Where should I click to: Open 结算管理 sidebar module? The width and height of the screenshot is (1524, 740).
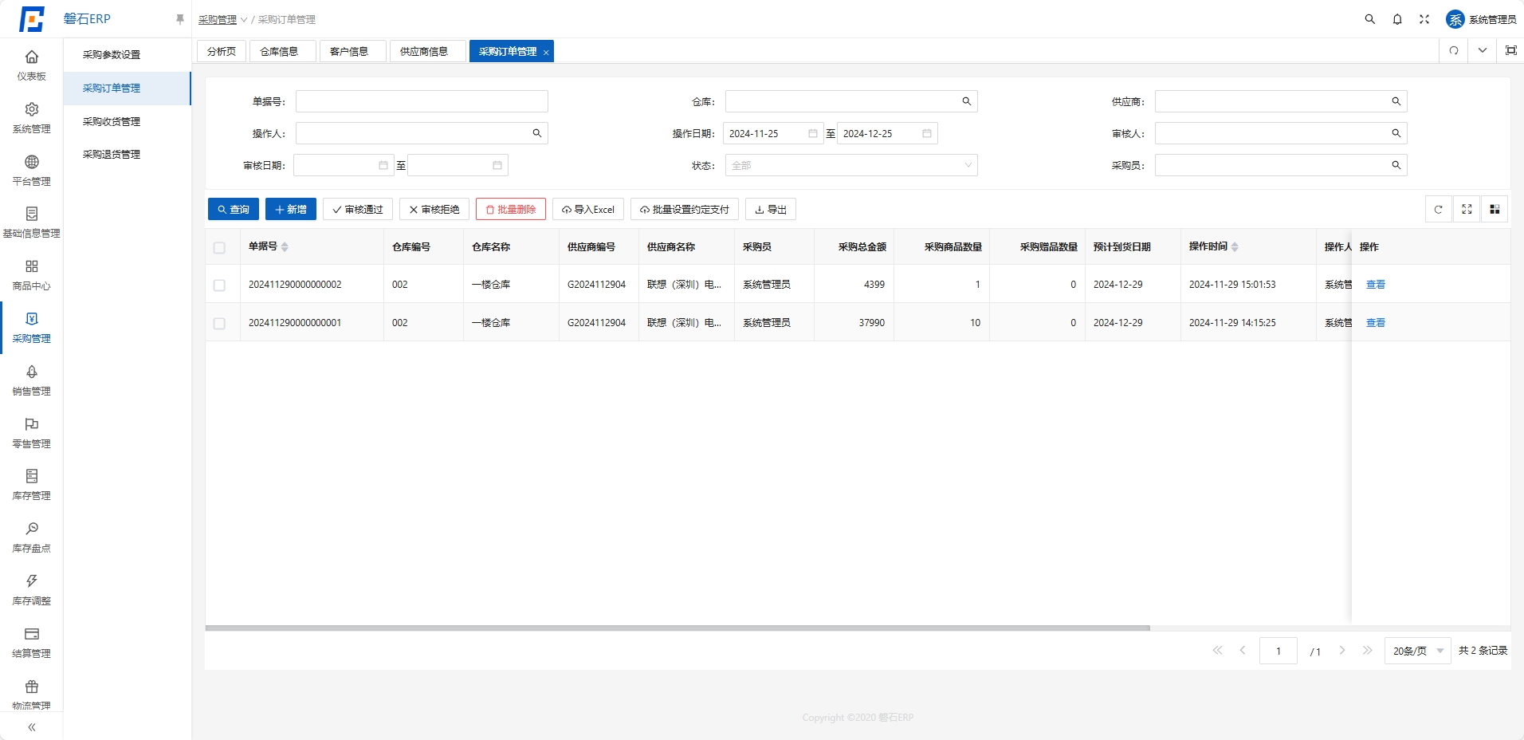pos(32,643)
